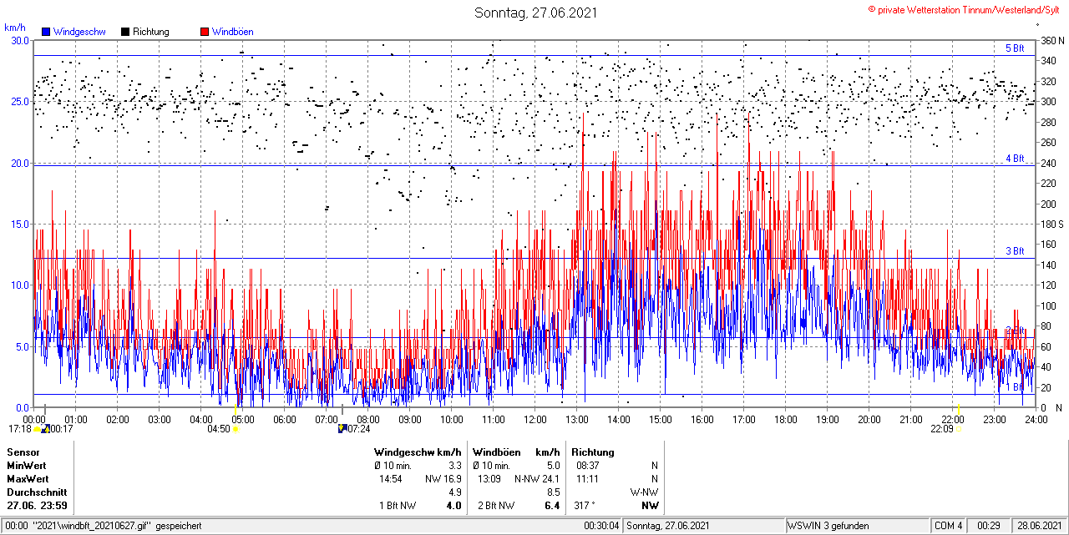Click the black Richtung legend swatch

click(125, 32)
